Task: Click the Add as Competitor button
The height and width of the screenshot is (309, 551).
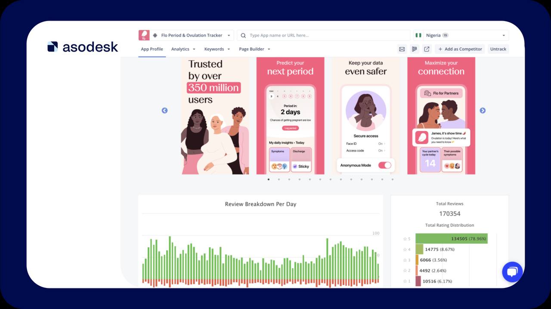Action: (460, 49)
